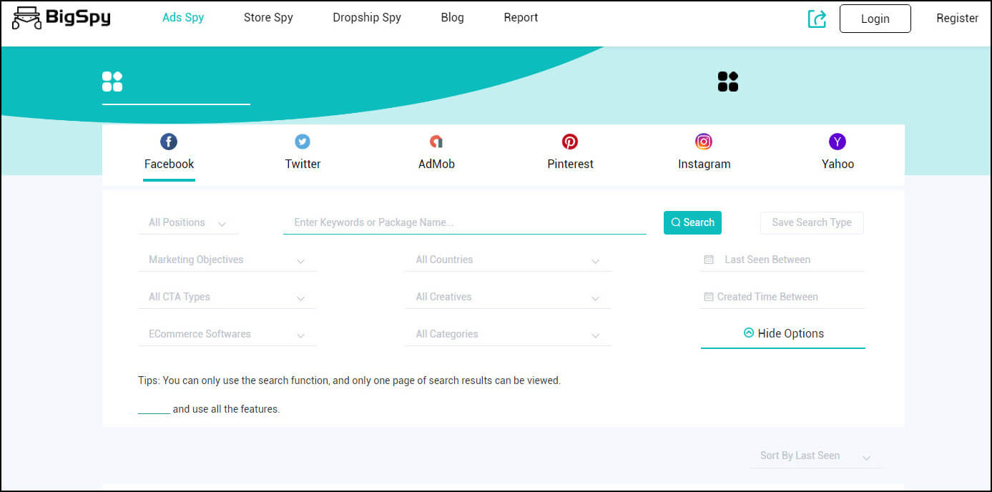The height and width of the screenshot is (492, 992).
Task: Open the All Countries dropdown
Action: click(509, 260)
